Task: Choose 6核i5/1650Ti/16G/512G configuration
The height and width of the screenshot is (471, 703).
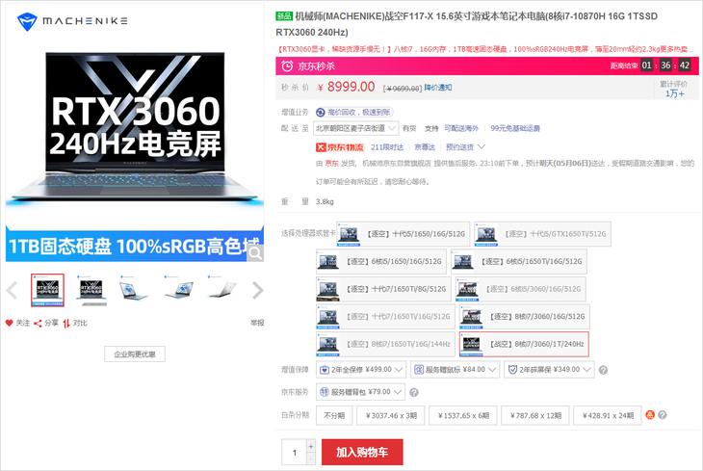Action: pyautogui.click(x=519, y=262)
